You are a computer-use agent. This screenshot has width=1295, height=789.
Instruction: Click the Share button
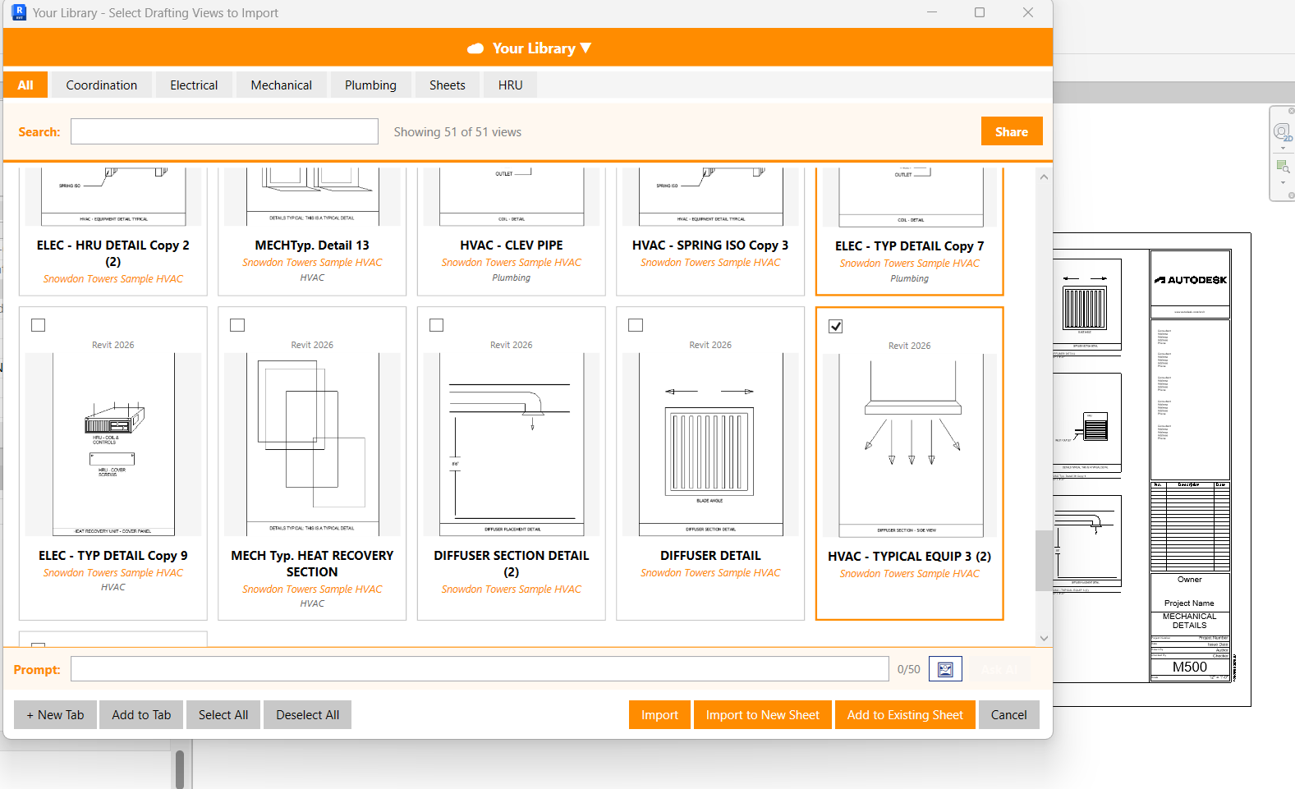pos(1012,131)
